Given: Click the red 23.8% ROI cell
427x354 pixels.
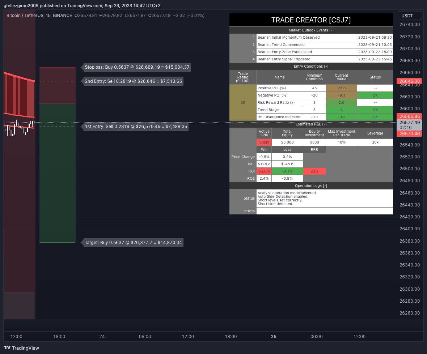Looking at the screenshot, I should pyautogui.click(x=264, y=171).
